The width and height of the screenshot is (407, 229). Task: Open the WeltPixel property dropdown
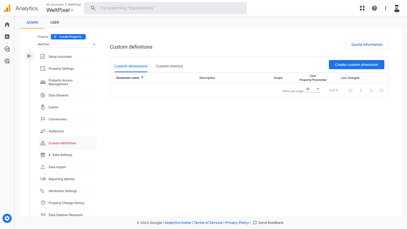pos(67,44)
